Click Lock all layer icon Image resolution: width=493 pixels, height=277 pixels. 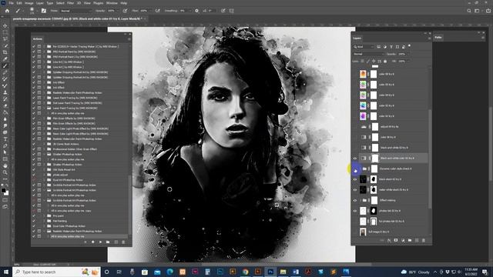click(x=385, y=62)
